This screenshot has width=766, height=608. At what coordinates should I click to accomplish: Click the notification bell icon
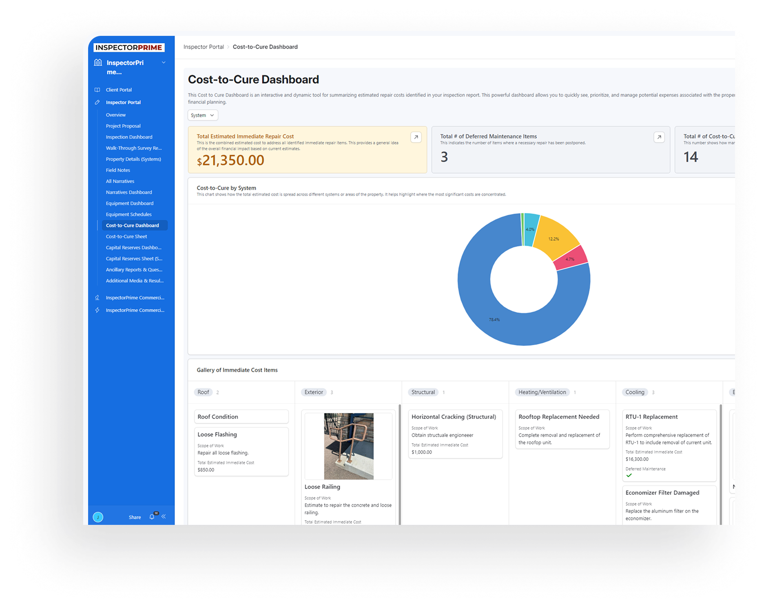pos(152,517)
